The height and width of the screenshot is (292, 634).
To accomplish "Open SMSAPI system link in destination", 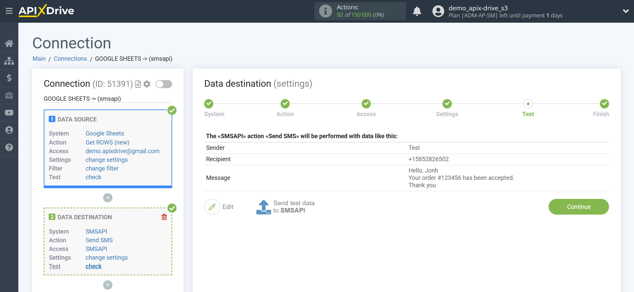I will (x=96, y=232).
